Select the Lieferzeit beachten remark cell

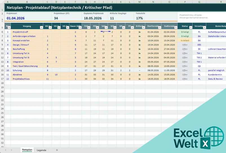[216, 49]
